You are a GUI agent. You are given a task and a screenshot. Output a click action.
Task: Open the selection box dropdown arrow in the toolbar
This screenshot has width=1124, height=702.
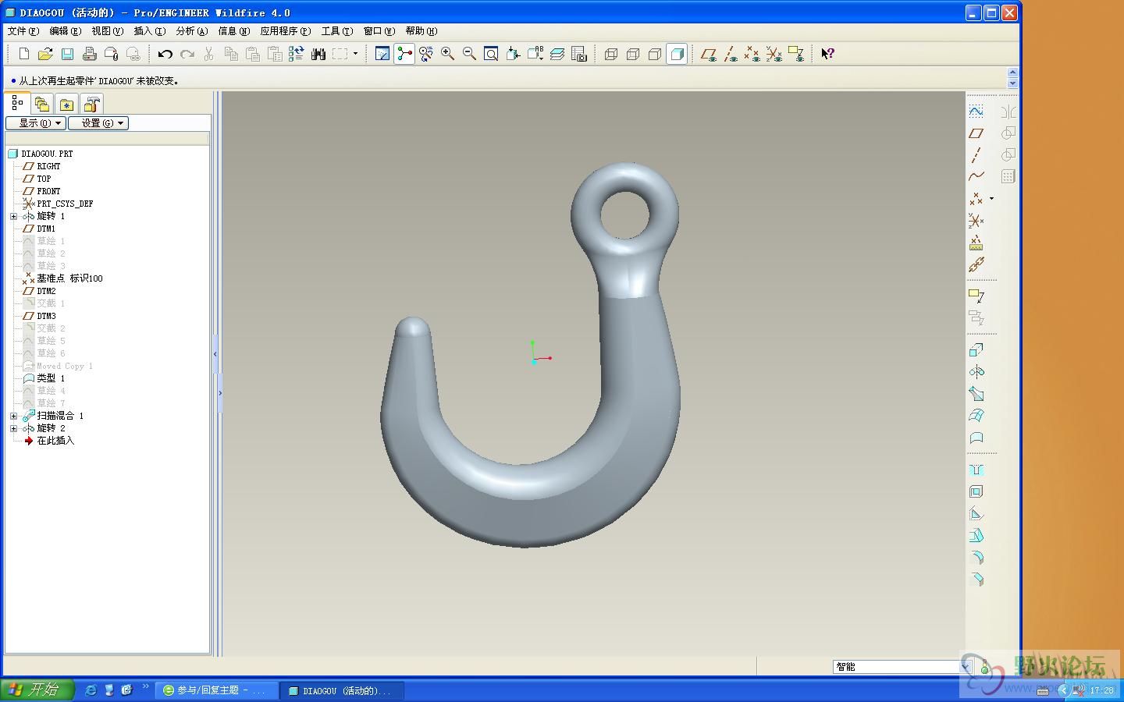point(355,54)
